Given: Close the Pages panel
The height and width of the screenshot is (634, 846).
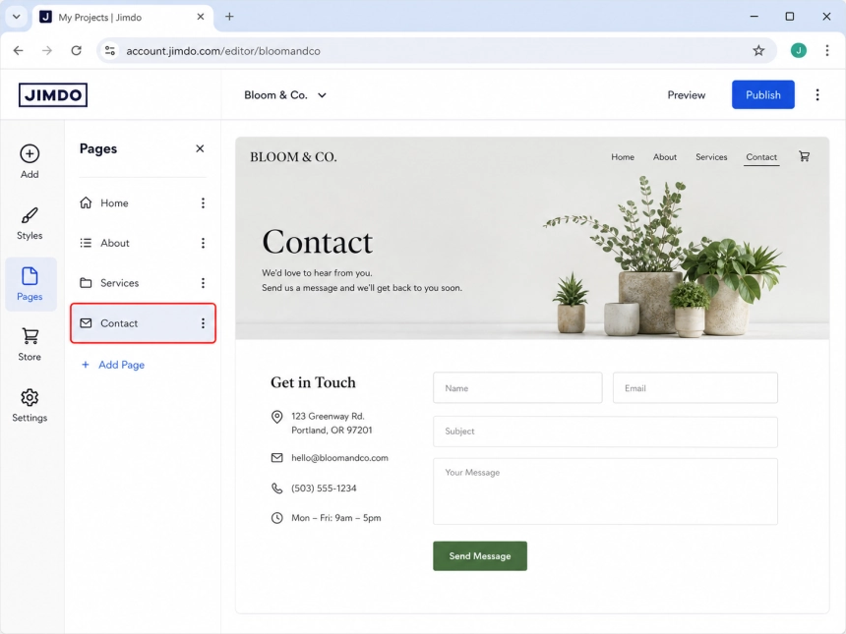Looking at the screenshot, I should point(200,148).
